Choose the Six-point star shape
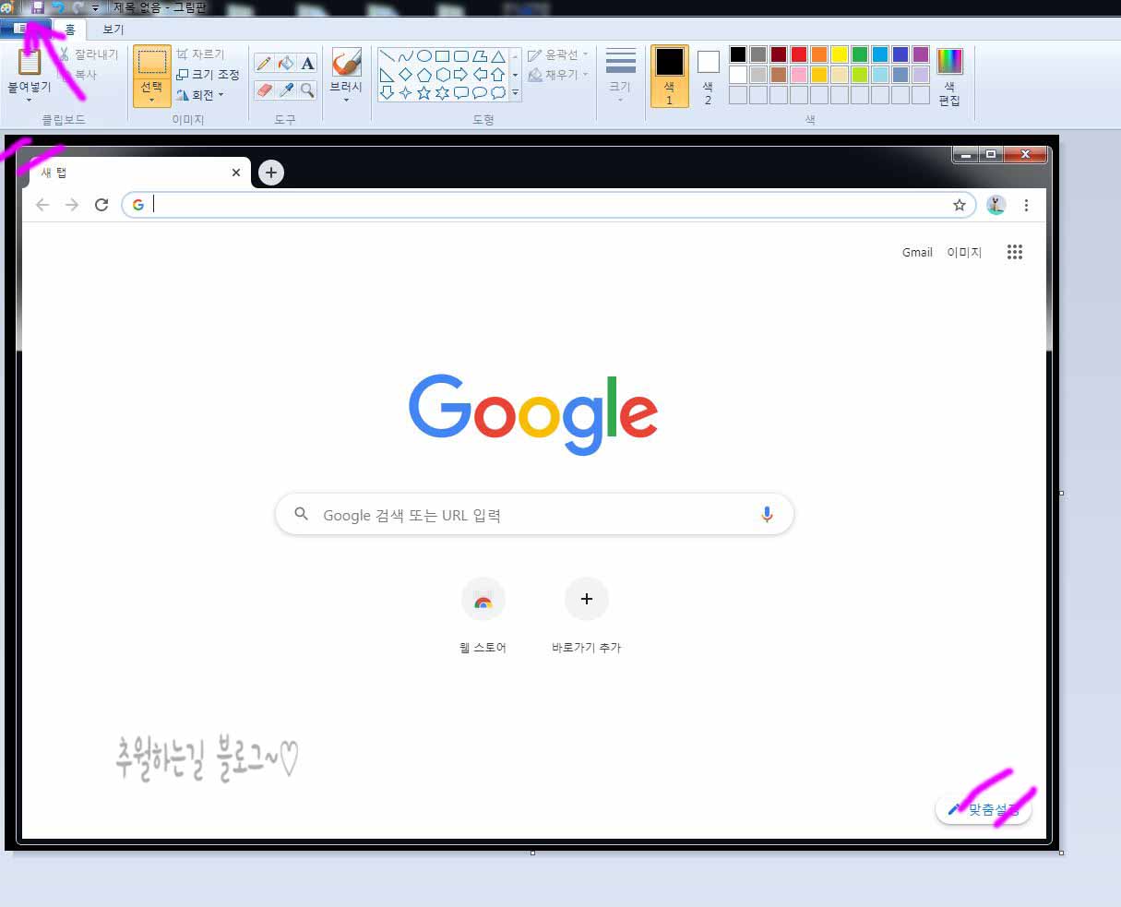The width and height of the screenshot is (1121, 907). [x=442, y=93]
